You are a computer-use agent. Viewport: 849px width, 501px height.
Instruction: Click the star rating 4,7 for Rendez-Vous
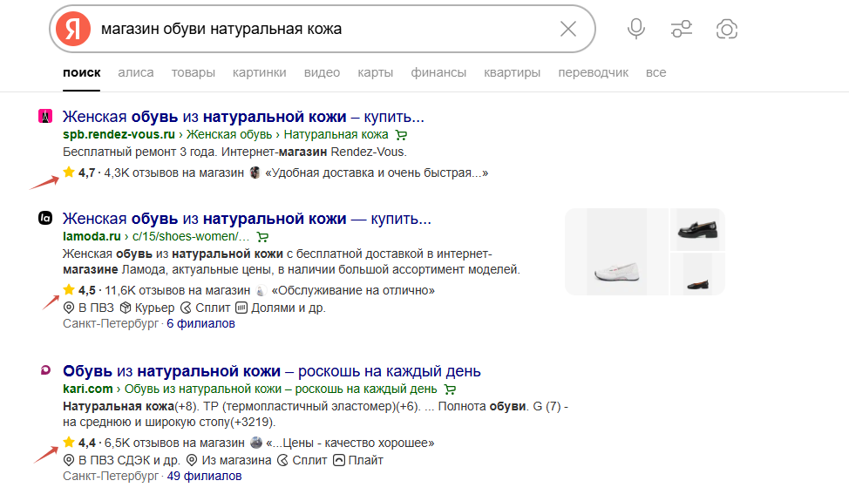[x=79, y=173]
